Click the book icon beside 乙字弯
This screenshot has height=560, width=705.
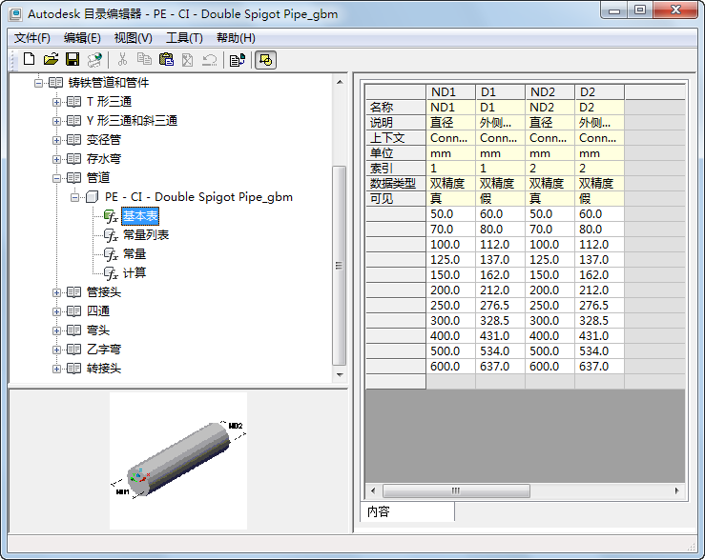(73, 350)
